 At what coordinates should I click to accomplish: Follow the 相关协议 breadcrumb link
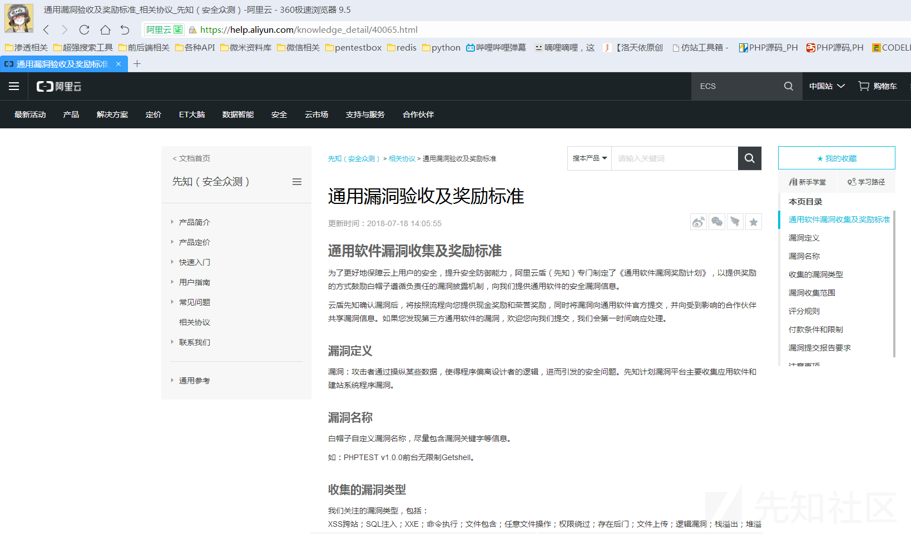402,159
